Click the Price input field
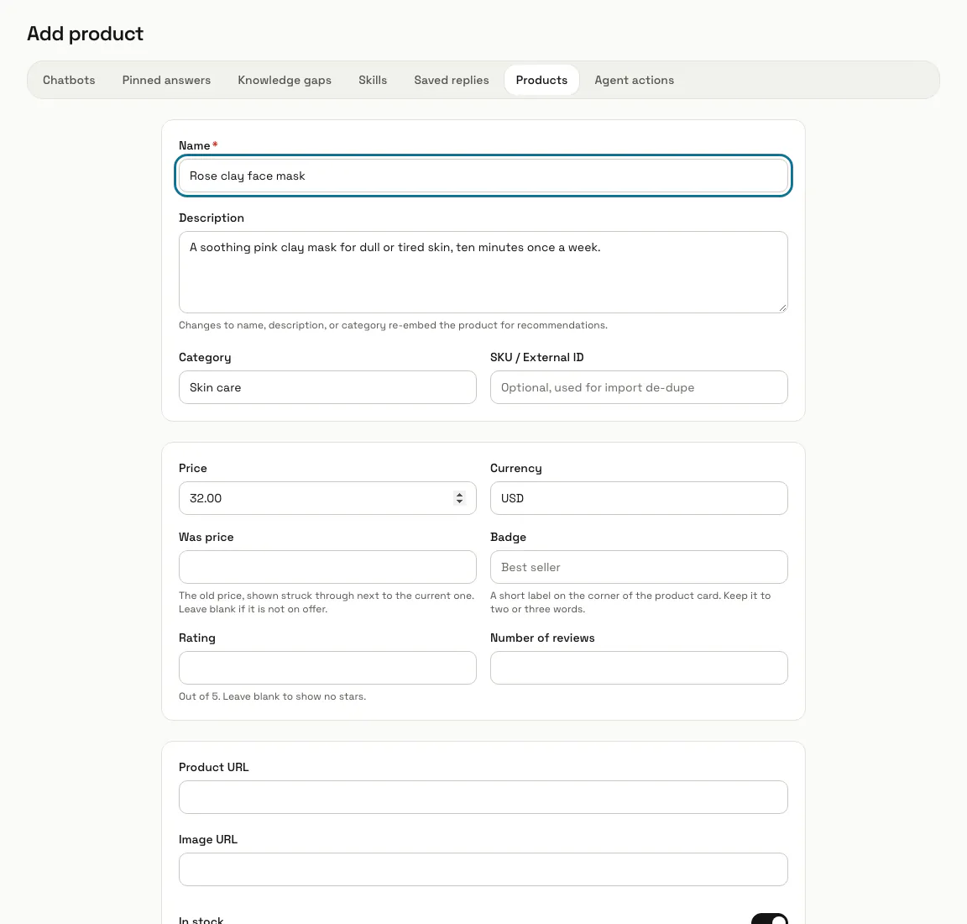This screenshot has height=924, width=967. point(327,498)
